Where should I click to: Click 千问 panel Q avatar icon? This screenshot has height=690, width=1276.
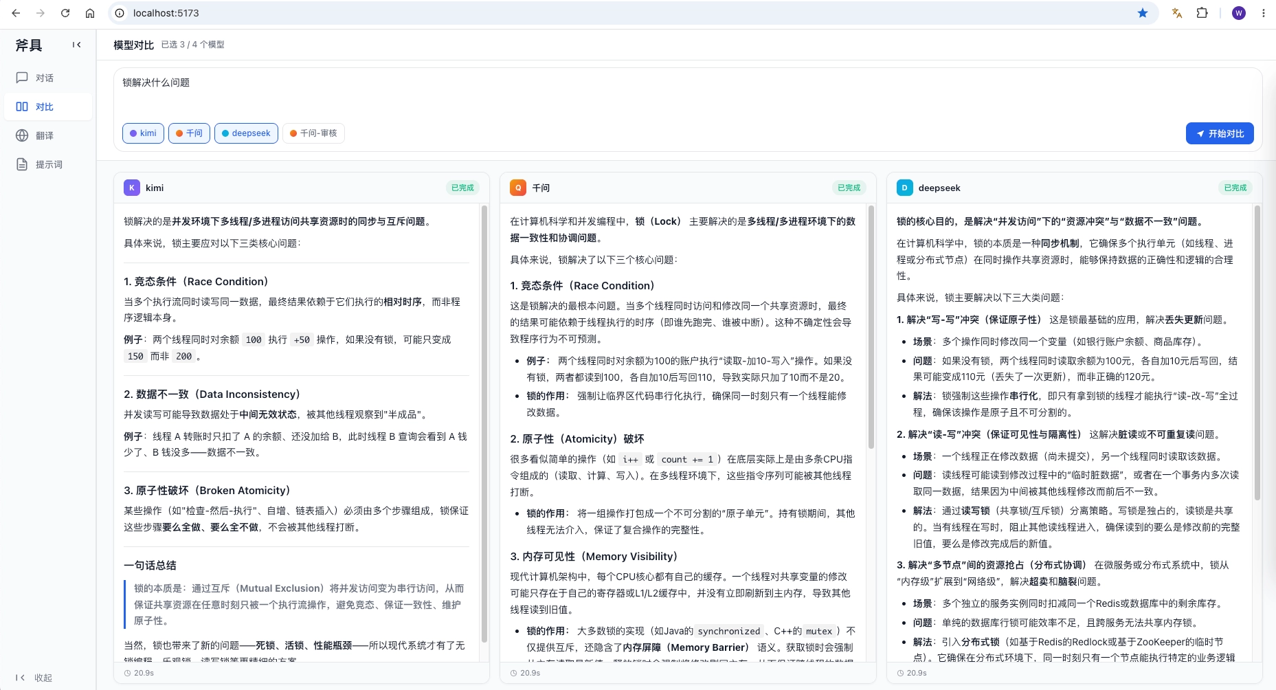[x=518, y=188]
